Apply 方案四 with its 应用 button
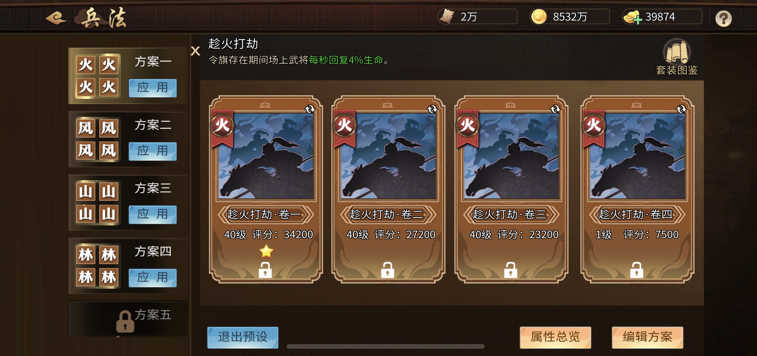This screenshot has height=356, width=757. (x=153, y=278)
